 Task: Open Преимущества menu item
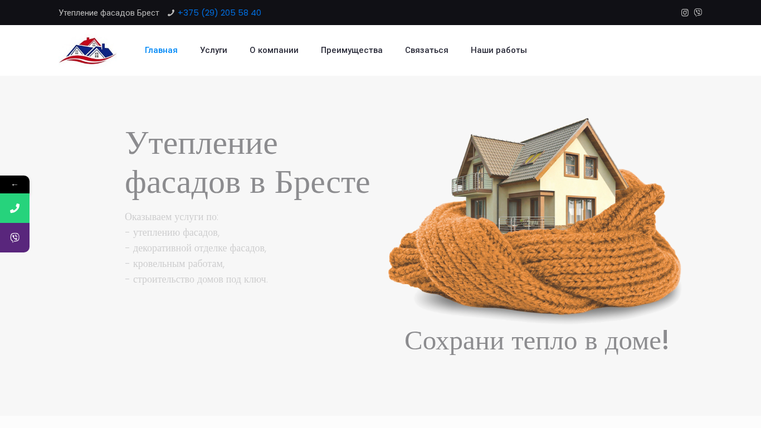coord(352,50)
